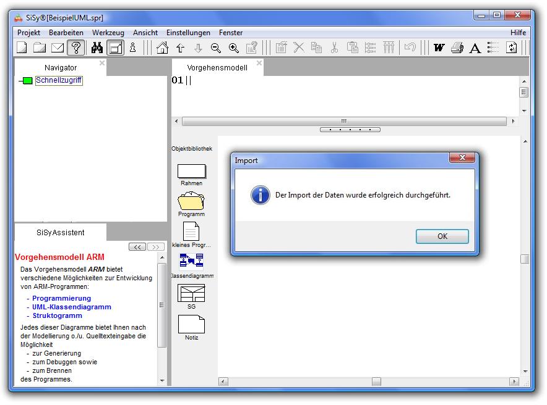This screenshot has width=547, height=405.
Task: Click diagram vertical scrollbar down arrow
Action: 525,372
